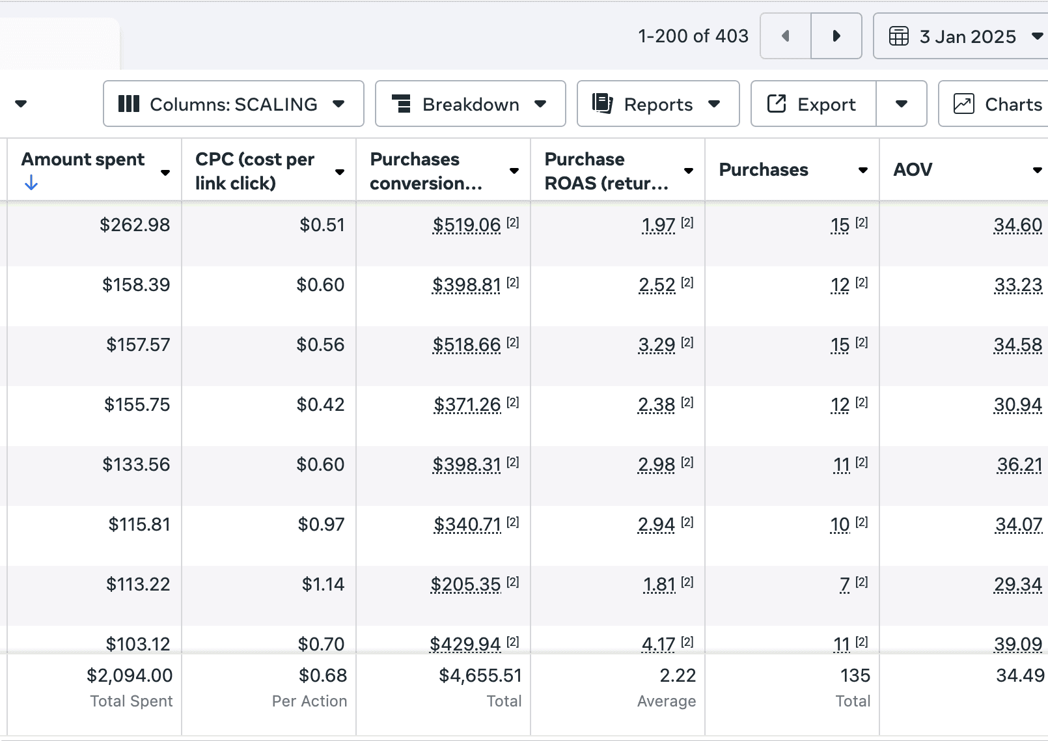1048x741 pixels.
Task: Open the Purchase ROAS column options arrow
Action: coord(689,171)
